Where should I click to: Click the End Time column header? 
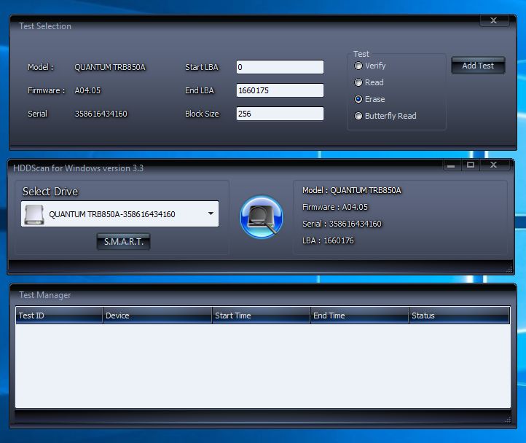point(359,315)
